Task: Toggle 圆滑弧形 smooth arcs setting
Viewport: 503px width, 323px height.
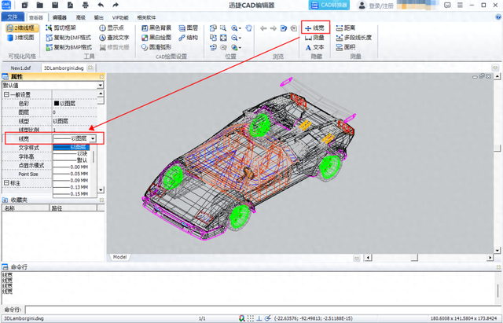Action: (156, 47)
